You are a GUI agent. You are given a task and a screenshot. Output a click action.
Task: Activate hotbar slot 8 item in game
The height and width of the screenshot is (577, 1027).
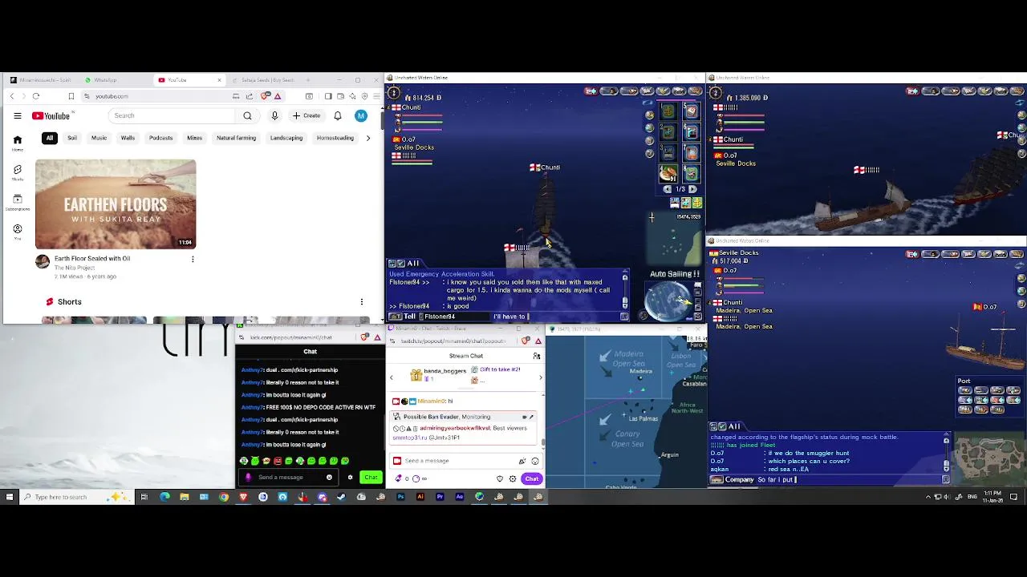coord(692,174)
